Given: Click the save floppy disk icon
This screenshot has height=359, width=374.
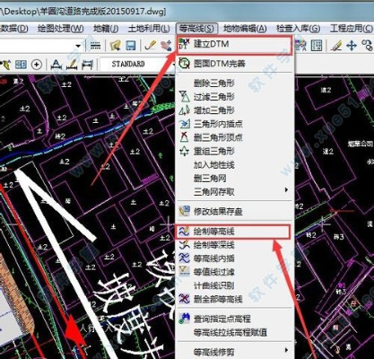Looking at the screenshot, I should point(131,46).
